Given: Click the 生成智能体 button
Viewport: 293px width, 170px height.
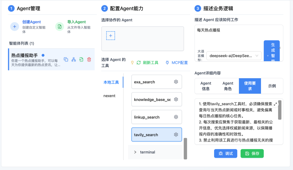Looking at the screenshot, I should point(272,51).
